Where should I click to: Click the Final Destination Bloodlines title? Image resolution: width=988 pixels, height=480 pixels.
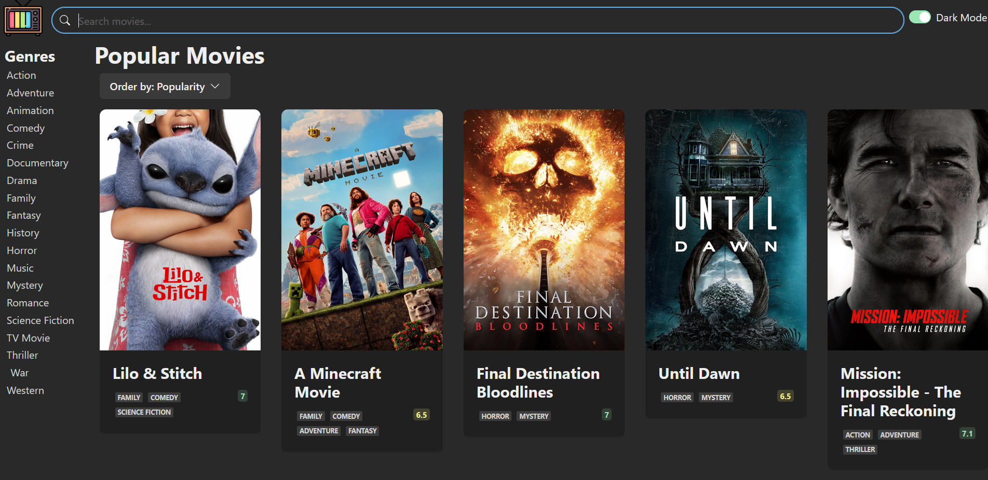[x=538, y=383]
